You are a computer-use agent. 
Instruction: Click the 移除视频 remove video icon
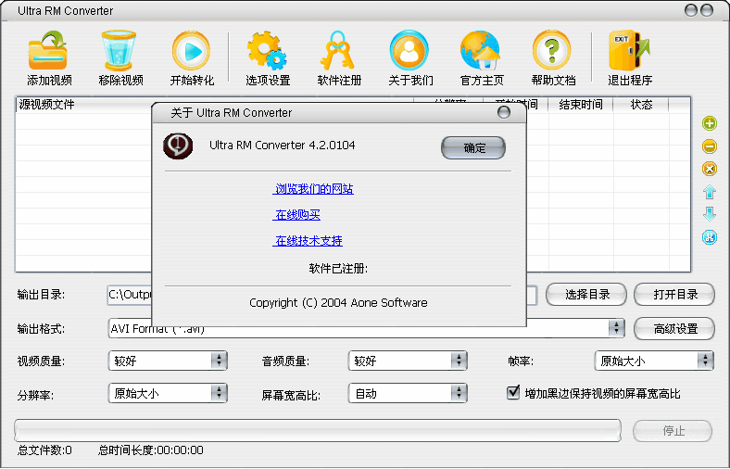pos(120,52)
